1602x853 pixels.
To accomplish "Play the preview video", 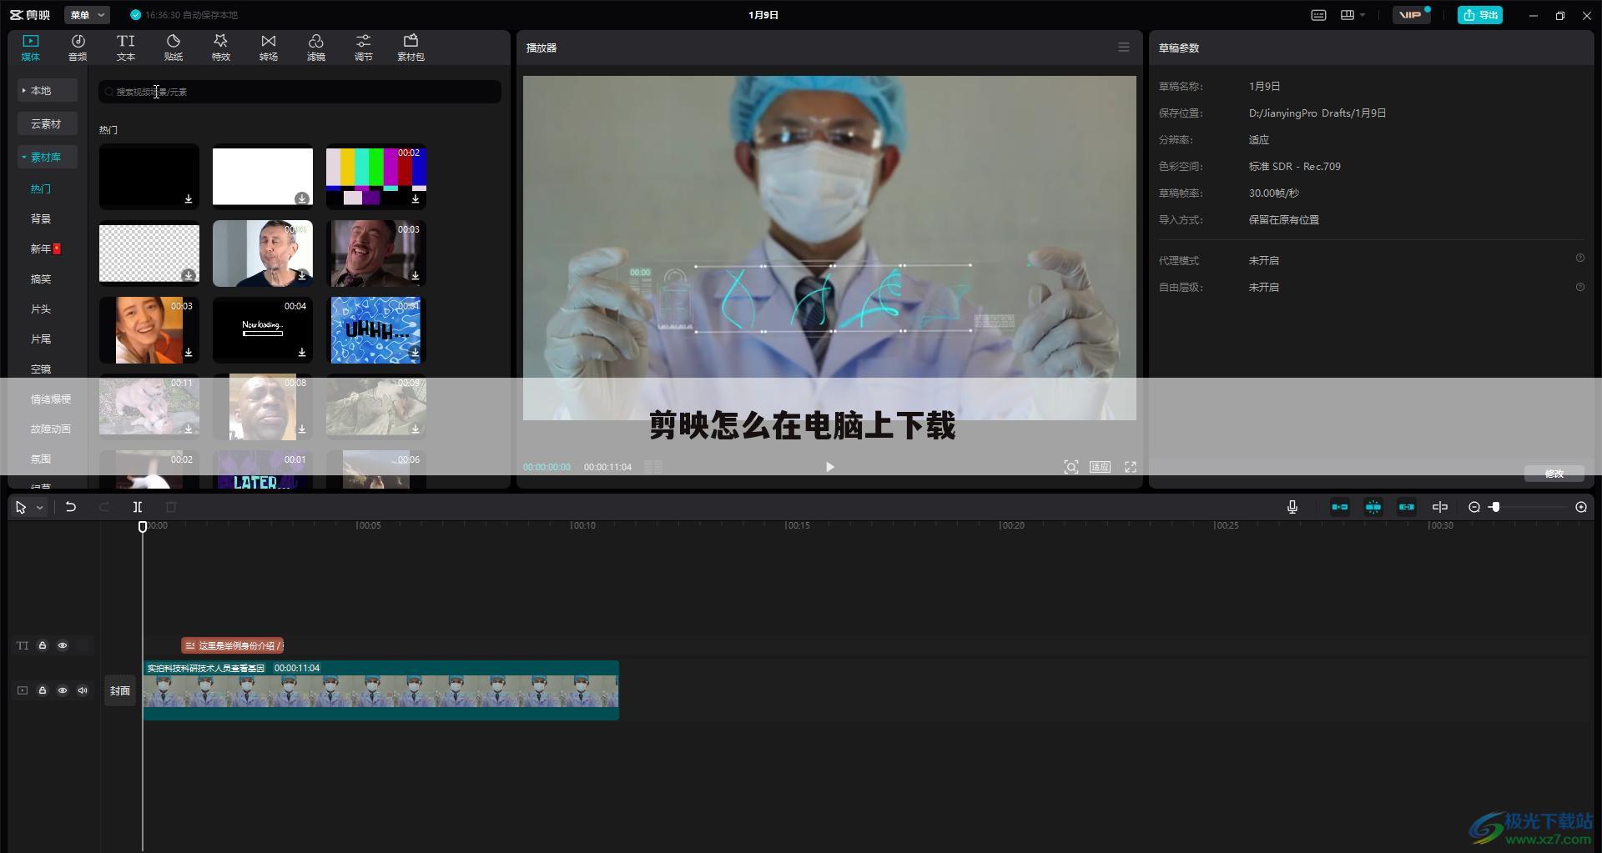I will tap(829, 467).
